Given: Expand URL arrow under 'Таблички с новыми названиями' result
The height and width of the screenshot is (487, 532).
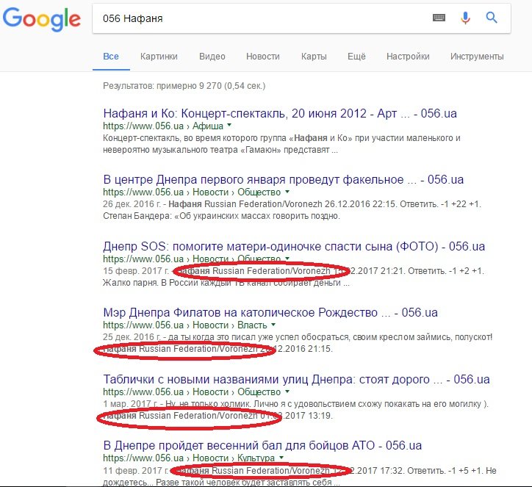Looking at the screenshot, I should [x=287, y=392].
